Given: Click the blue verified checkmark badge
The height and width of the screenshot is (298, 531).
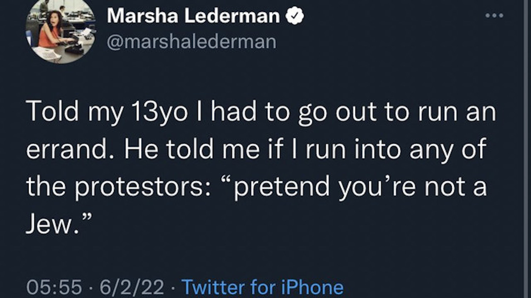Looking at the screenshot, I should (x=295, y=16).
